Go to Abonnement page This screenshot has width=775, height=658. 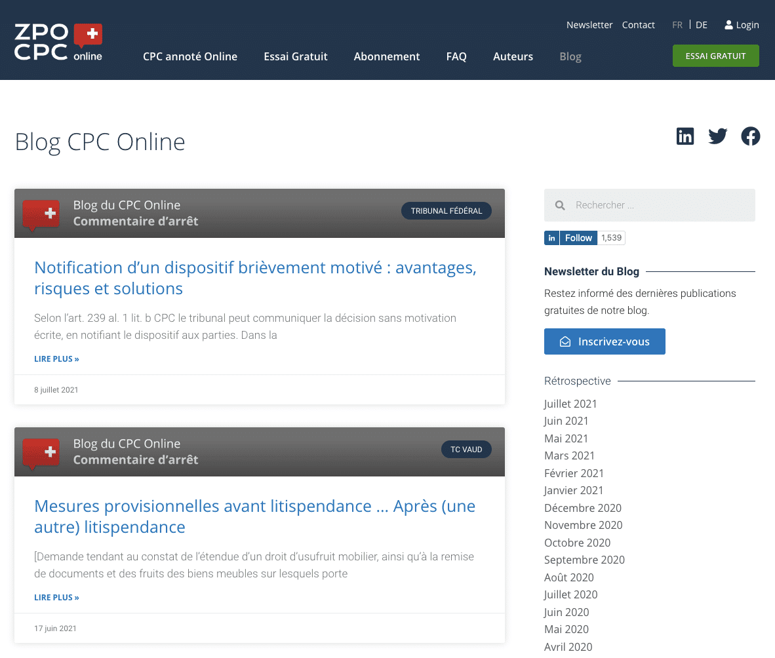pyautogui.click(x=386, y=56)
